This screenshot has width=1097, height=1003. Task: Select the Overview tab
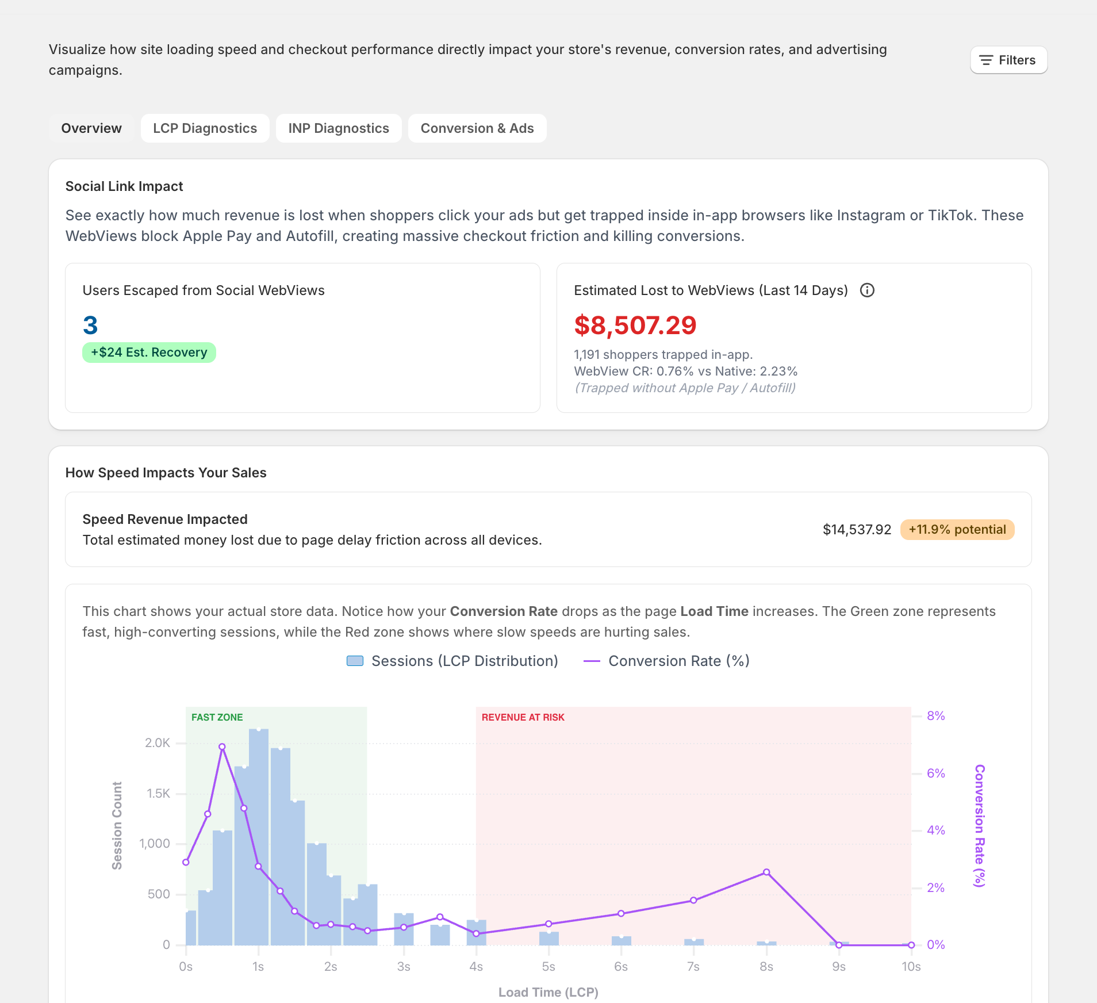pyautogui.click(x=91, y=128)
